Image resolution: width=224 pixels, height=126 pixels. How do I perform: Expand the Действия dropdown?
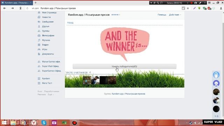[175, 15]
